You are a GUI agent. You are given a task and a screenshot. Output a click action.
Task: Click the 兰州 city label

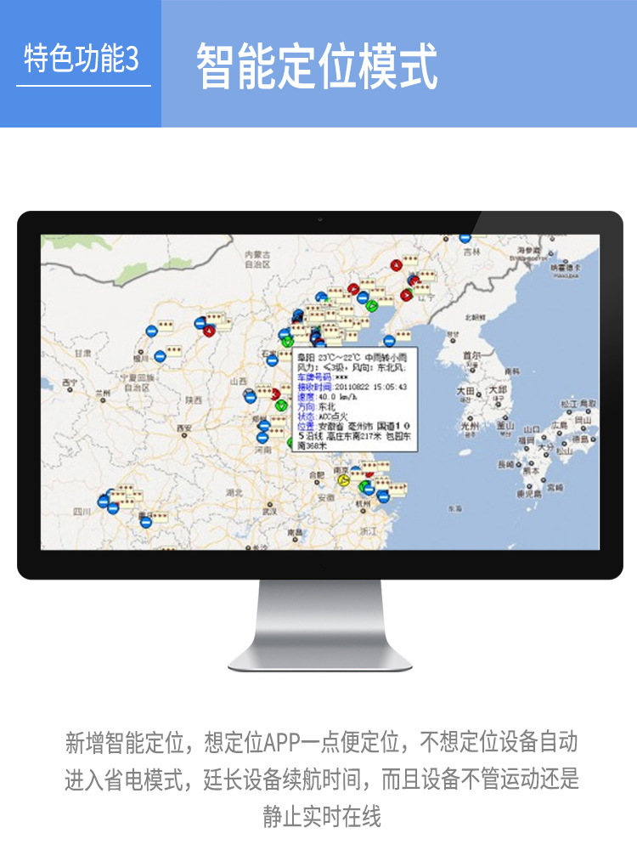(x=103, y=393)
